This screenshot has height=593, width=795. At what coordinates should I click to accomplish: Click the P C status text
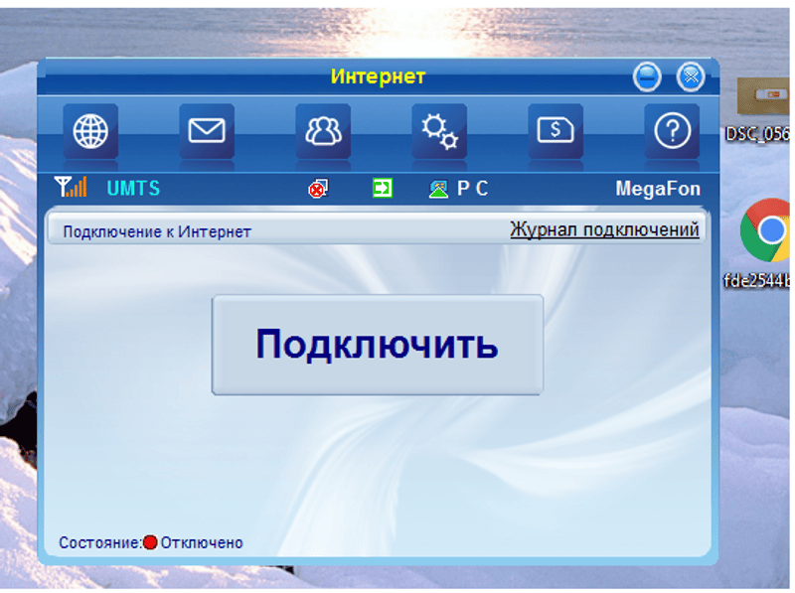tap(472, 189)
